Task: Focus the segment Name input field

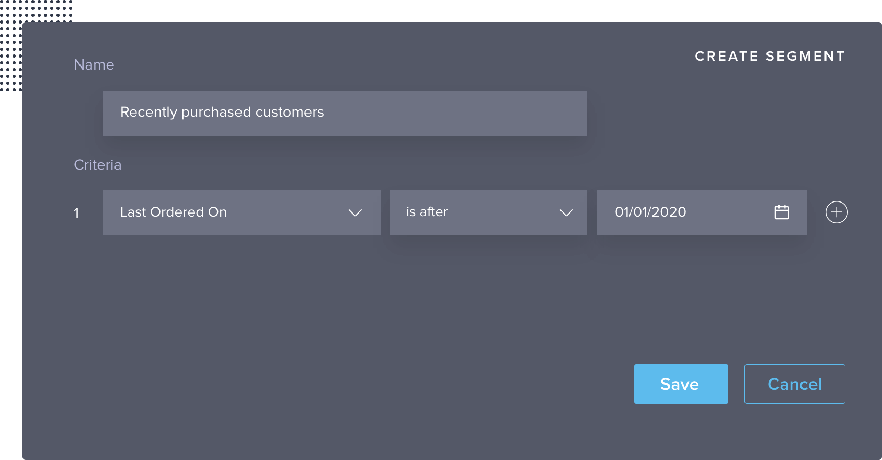Action: [x=345, y=113]
